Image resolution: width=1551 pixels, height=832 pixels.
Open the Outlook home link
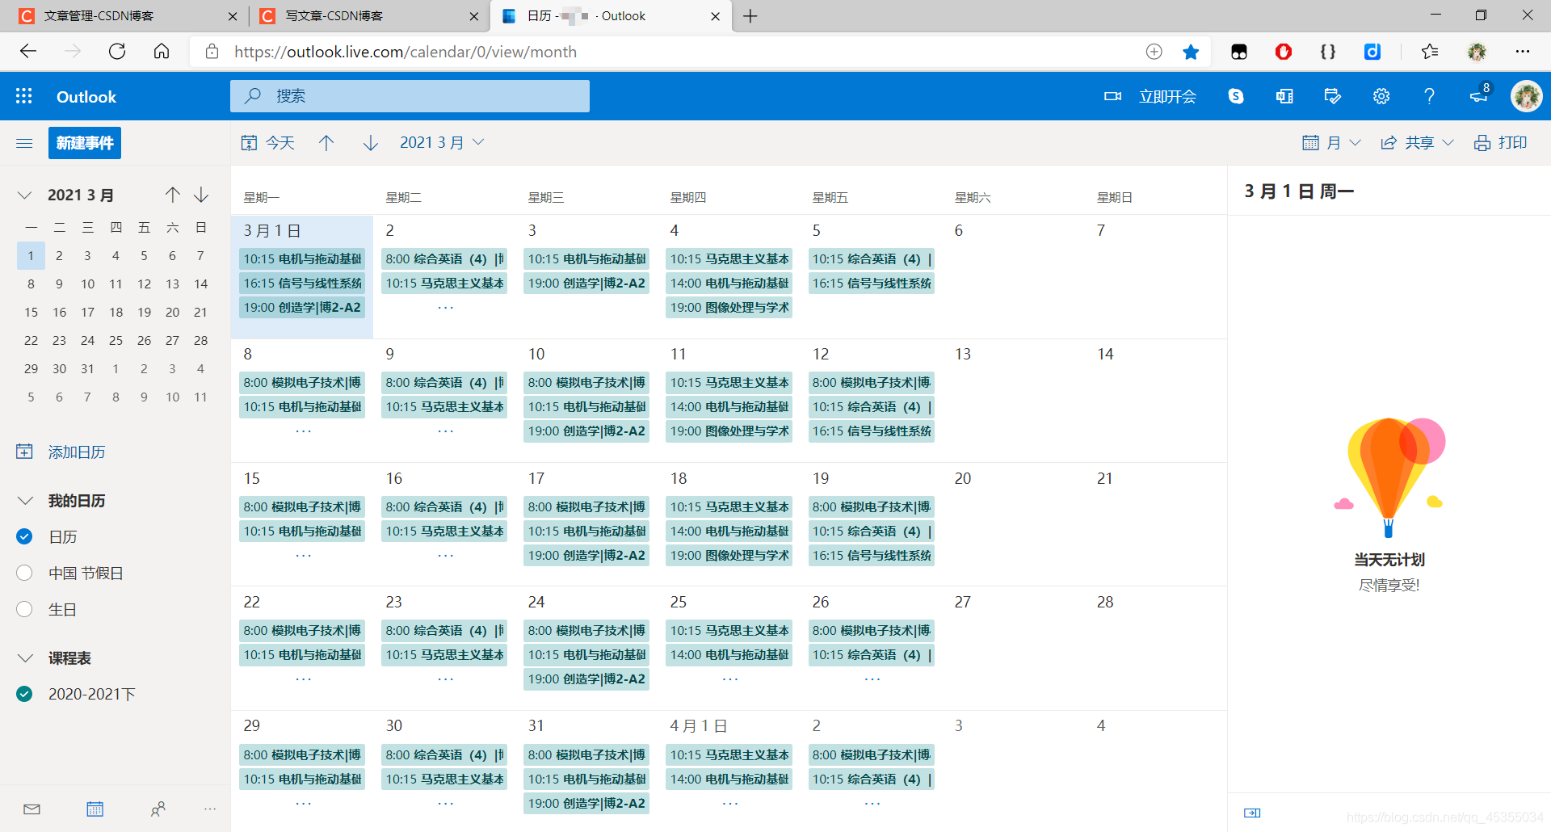pos(86,96)
